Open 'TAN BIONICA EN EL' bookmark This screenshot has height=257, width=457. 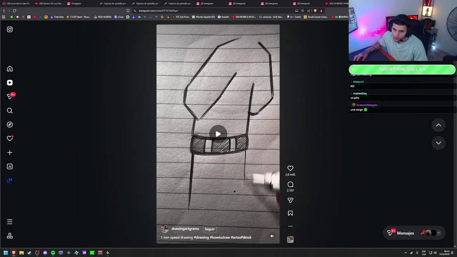click(244, 17)
